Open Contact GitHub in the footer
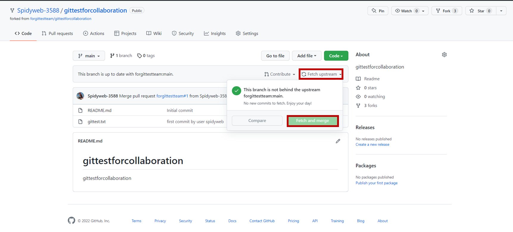 point(262,221)
